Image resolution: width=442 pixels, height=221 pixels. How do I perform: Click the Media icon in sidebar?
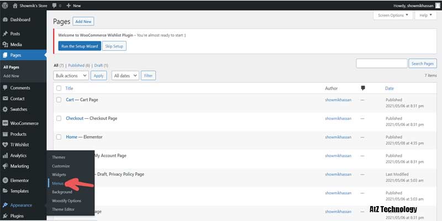click(x=5, y=44)
